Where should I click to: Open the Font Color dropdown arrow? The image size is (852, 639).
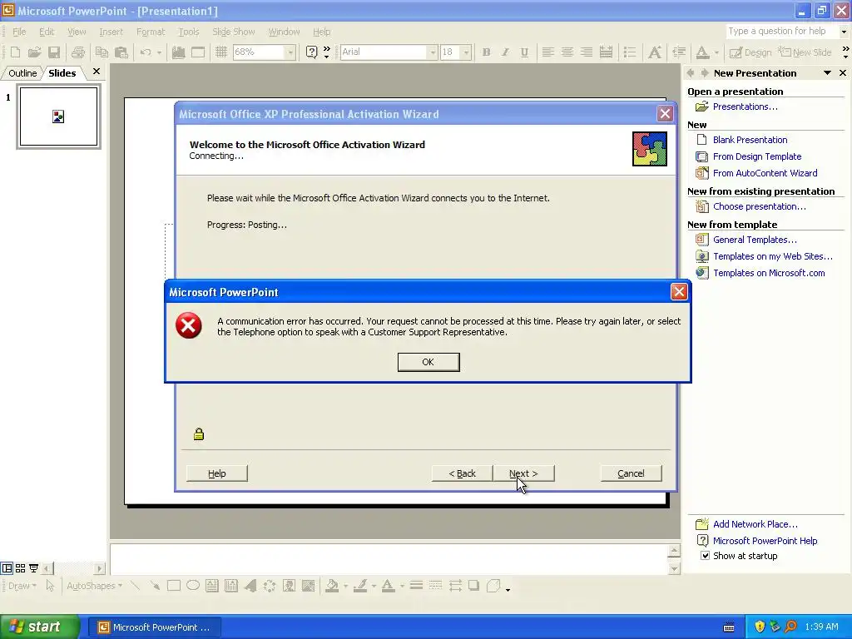tap(716, 52)
